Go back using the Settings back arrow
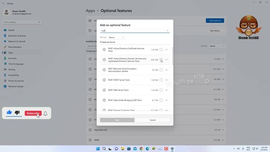Viewport: 270px width, 152px height. click(3, 3)
